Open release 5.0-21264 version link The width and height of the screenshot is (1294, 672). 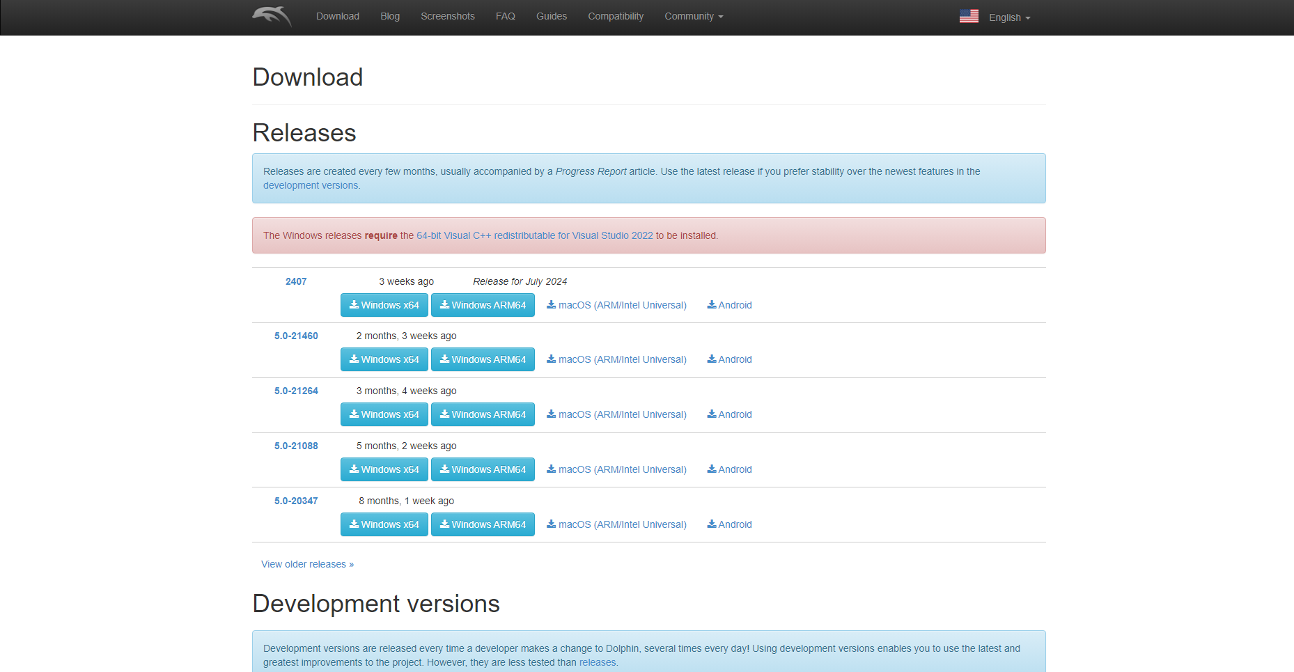pos(296,391)
